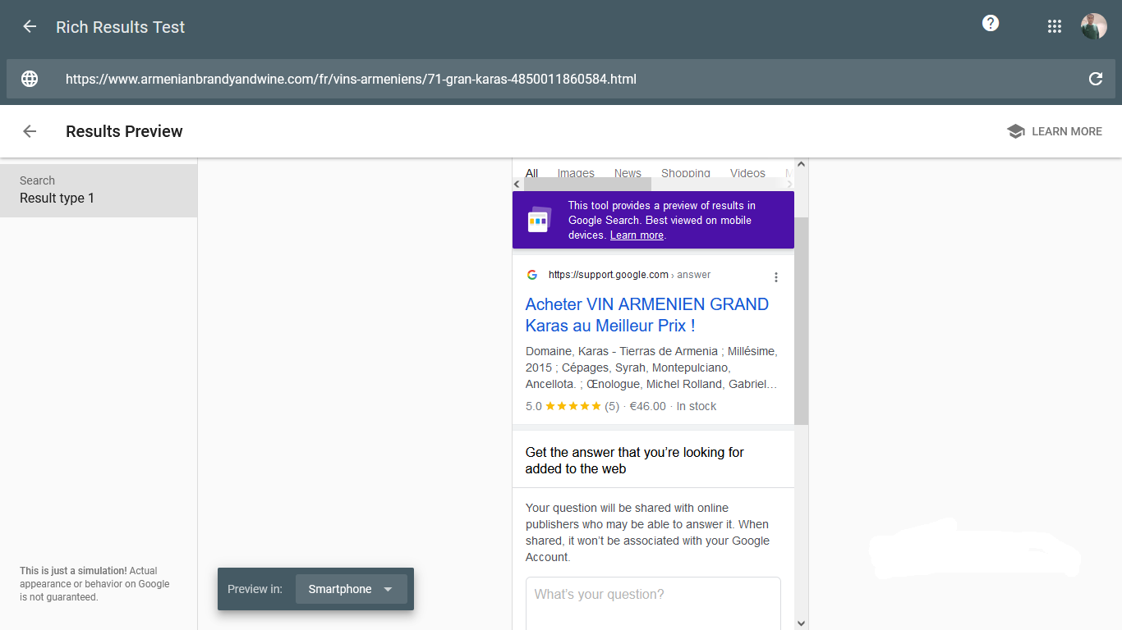Switch to the Images search tab
This screenshot has height=630, width=1122.
coord(576,172)
